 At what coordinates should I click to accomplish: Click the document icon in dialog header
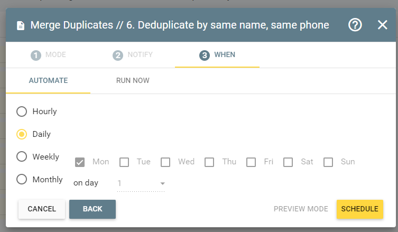[21, 26]
